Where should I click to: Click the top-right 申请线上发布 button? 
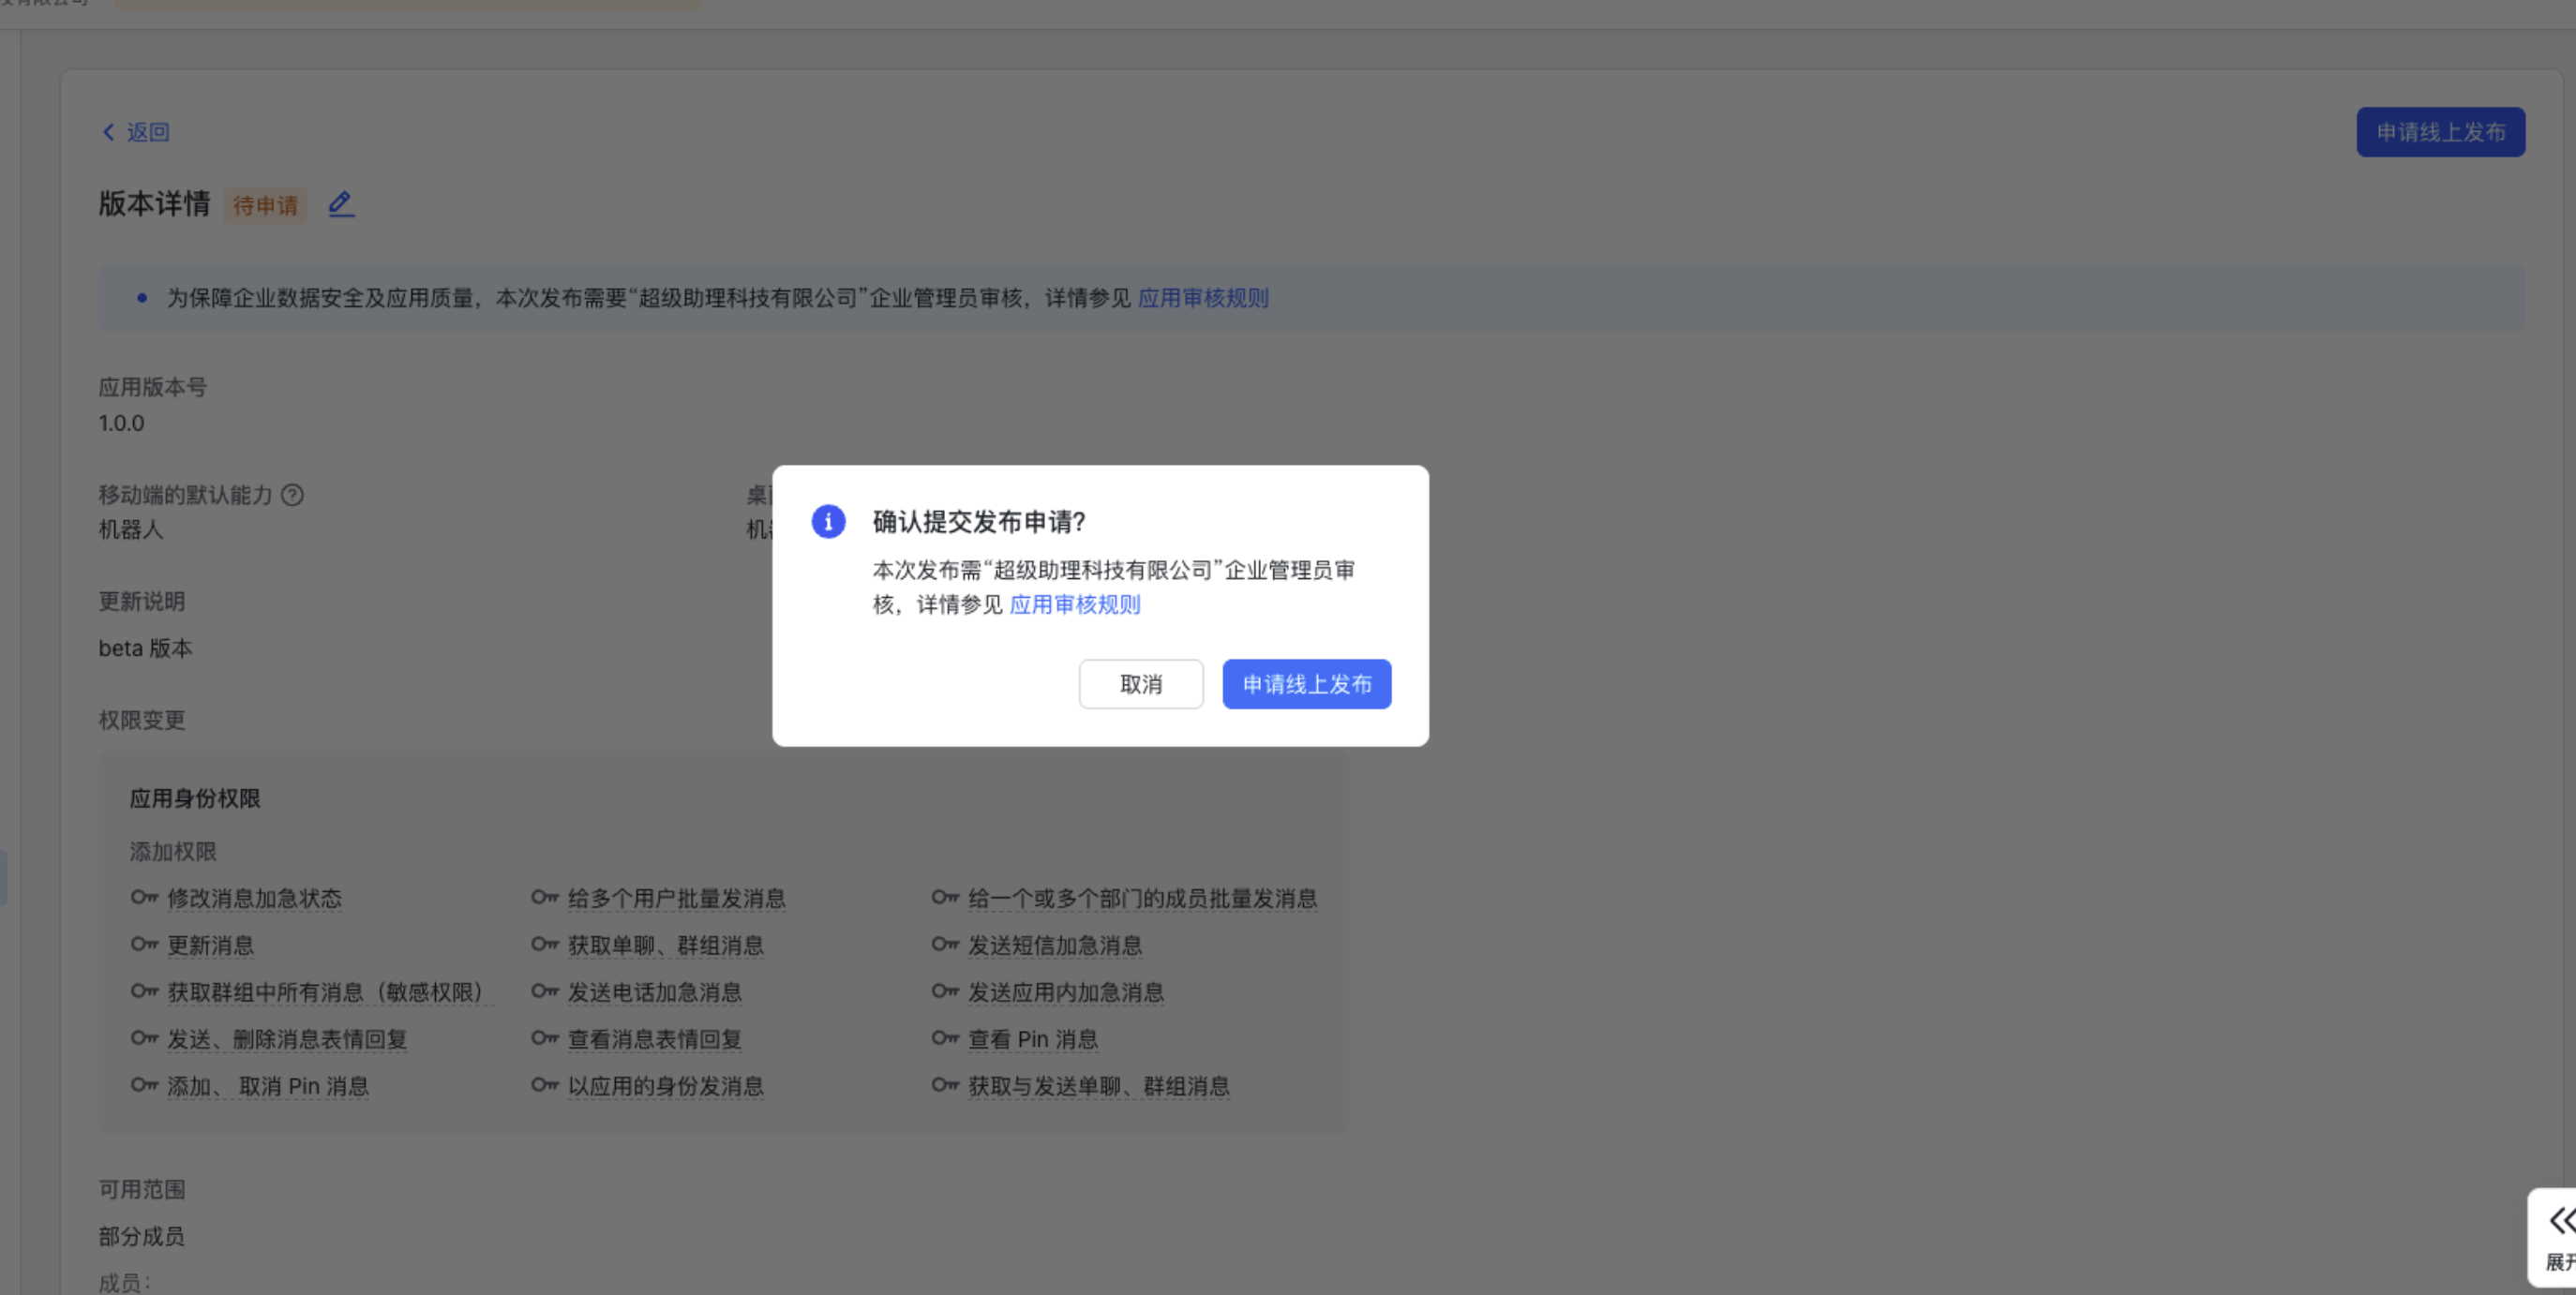[2440, 132]
